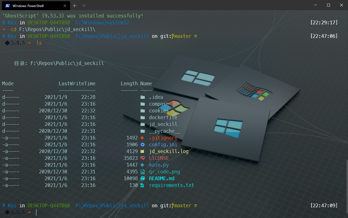This screenshot has height=218, width=348.
Task: Maximize the terminal window
Action: point(329,5)
